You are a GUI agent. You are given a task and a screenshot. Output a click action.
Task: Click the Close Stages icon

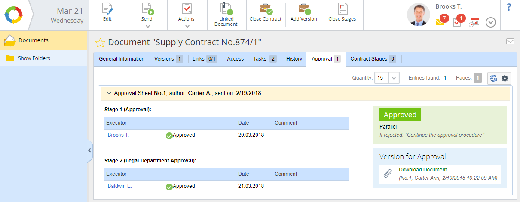point(342,9)
